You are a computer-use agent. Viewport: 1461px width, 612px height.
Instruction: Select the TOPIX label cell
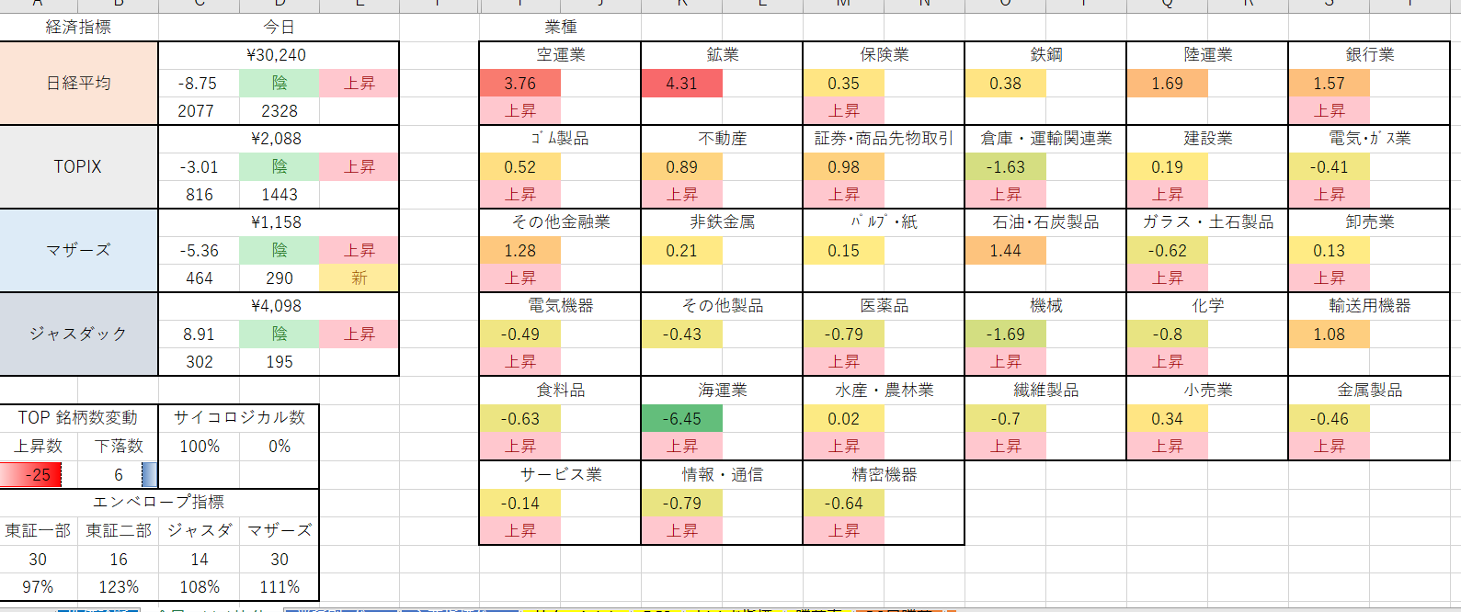pos(79,167)
